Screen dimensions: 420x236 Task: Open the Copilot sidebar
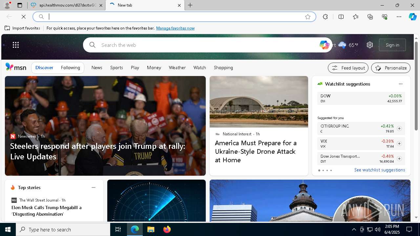(412, 17)
